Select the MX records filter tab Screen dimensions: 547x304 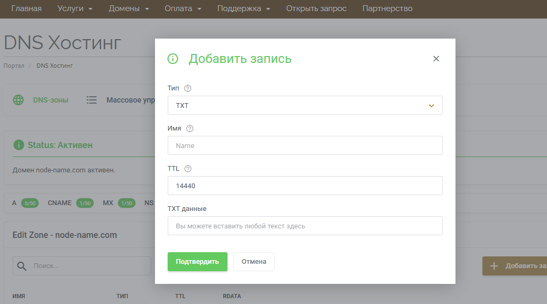coord(108,203)
